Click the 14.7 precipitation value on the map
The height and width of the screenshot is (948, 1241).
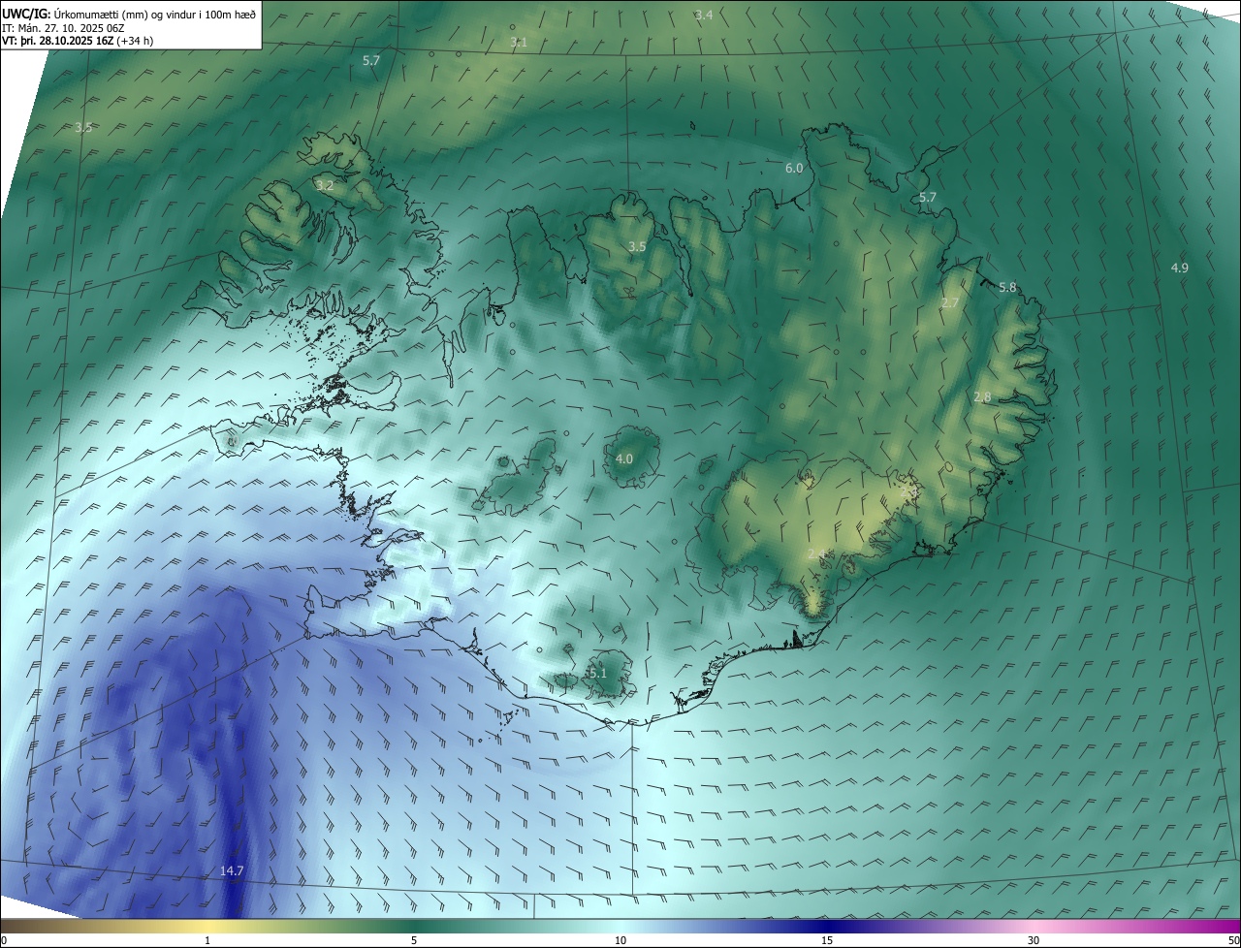pos(232,871)
